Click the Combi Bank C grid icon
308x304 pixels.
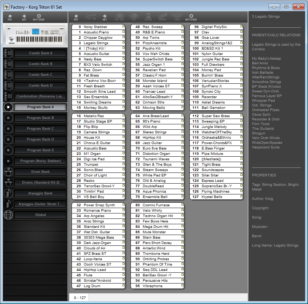click(8, 75)
